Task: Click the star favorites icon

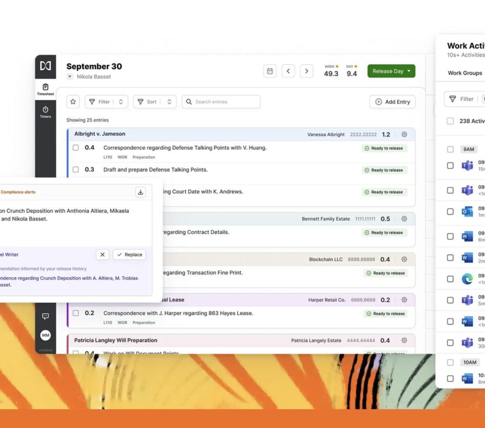Action: click(x=73, y=102)
